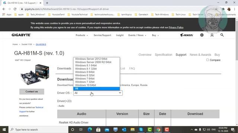Open the YoutubeTamil bookmark folder
The height and width of the screenshot is (133, 238).
(x=57, y=14)
